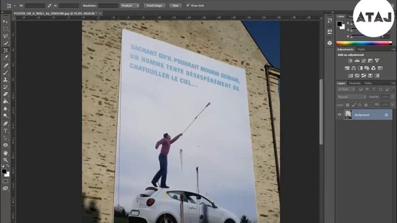This screenshot has height=223, width=397.
Task: Select the Rectangular Marquee tool
Action: click(6, 29)
